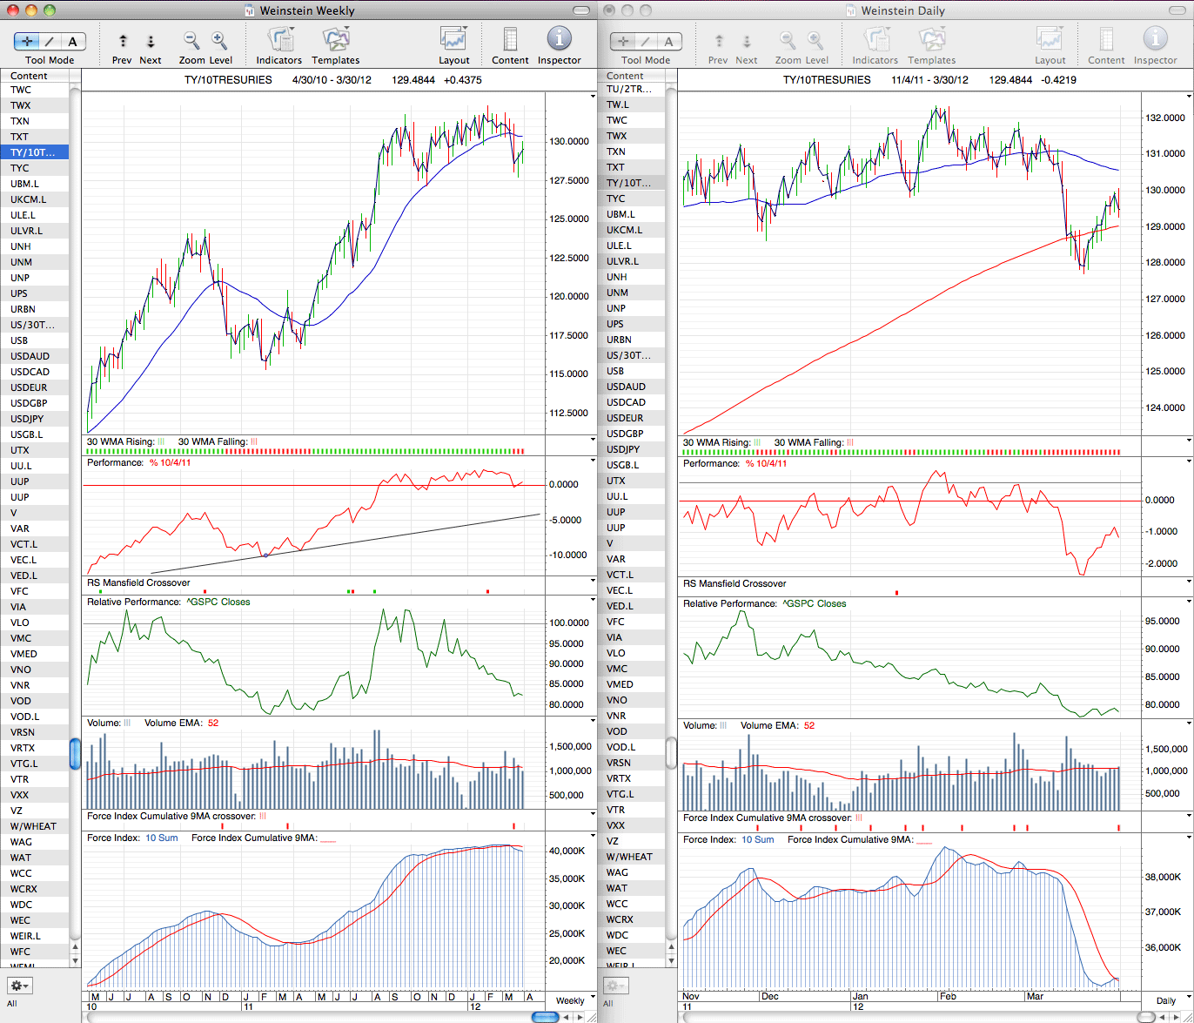The width and height of the screenshot is (1194, 1023).
Task: Select TYC in Weekly content list
Action: point(34,168)
